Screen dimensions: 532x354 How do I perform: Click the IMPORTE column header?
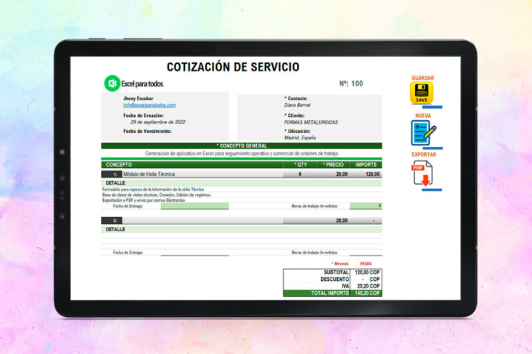(366, 165)
